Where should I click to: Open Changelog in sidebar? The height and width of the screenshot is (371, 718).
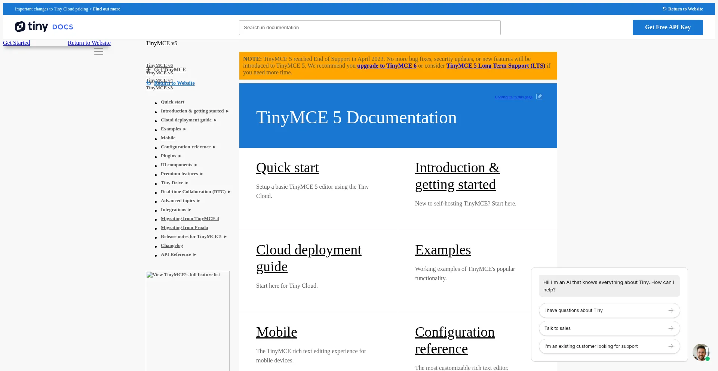click(172, 245)
